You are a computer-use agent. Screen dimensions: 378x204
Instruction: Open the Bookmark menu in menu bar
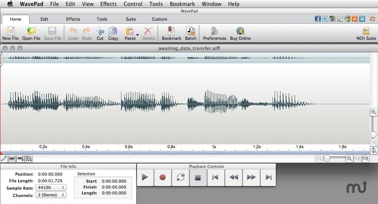tap(182, 4)
